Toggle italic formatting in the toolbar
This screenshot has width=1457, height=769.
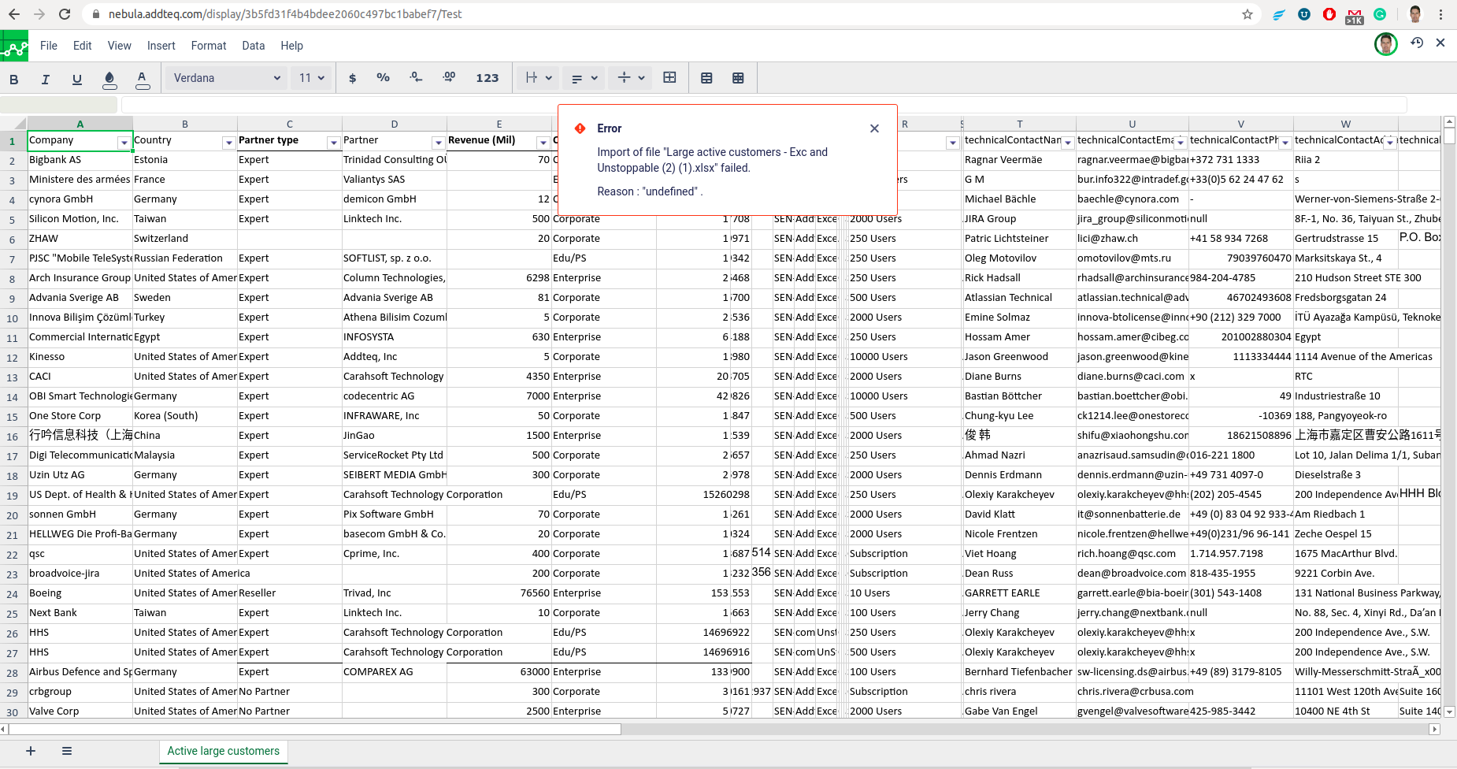click(45, 79)
